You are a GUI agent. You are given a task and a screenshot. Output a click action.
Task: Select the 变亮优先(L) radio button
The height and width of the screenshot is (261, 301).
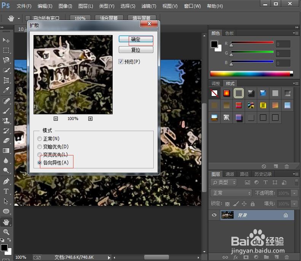pos(40,155)
